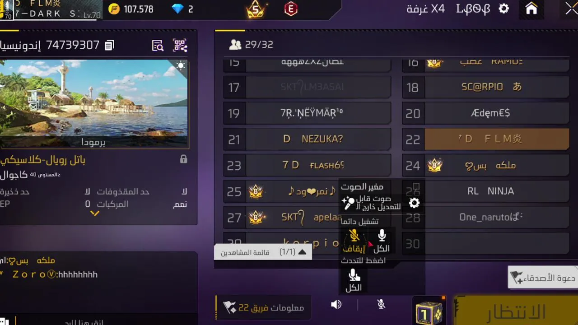Image resolution: width=578 pixels, height=325 pixels.
Task: Click the blue diamond currency icon
Action: [178, 9]
